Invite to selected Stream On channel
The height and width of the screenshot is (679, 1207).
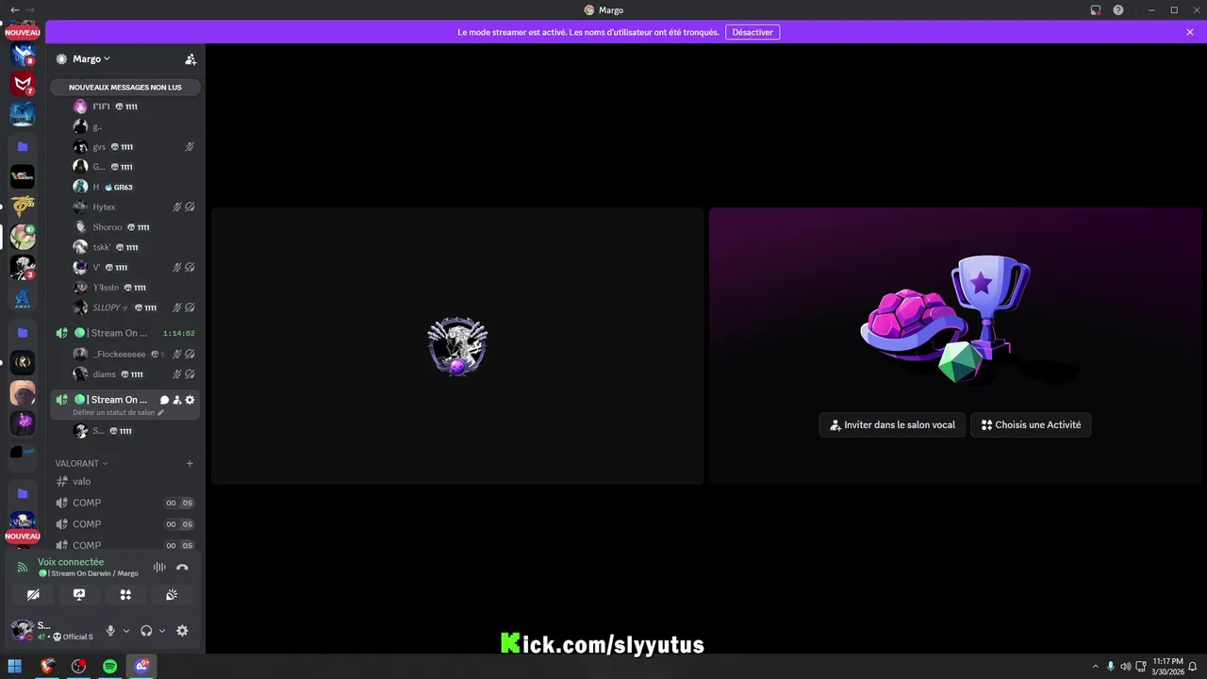[177, 400]
